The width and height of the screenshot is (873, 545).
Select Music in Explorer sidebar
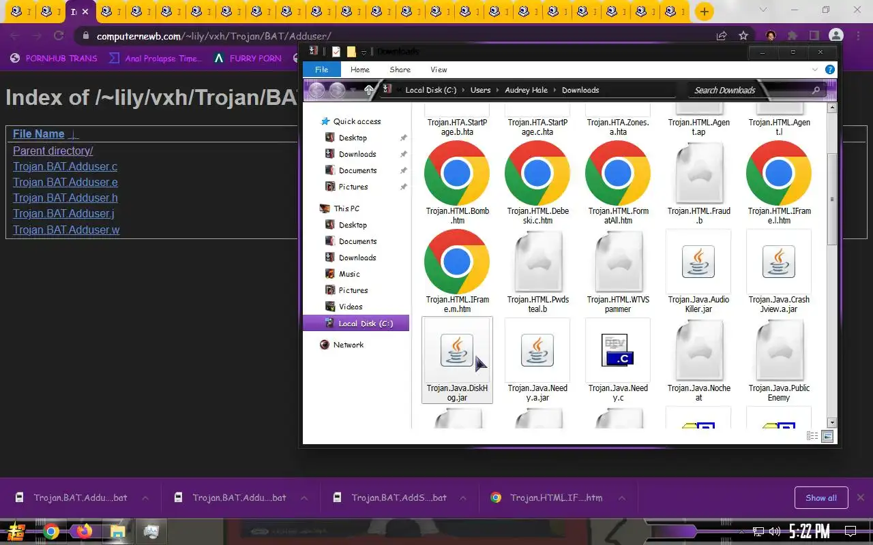coord(349,274)
